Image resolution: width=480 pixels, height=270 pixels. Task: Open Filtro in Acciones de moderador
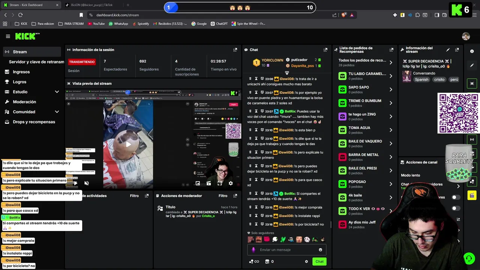coord(223,196)
